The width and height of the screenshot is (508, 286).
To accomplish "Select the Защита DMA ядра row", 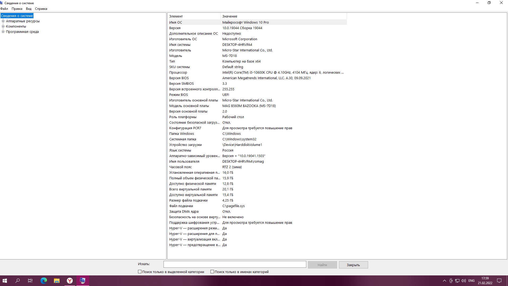I will pos(257,212).
